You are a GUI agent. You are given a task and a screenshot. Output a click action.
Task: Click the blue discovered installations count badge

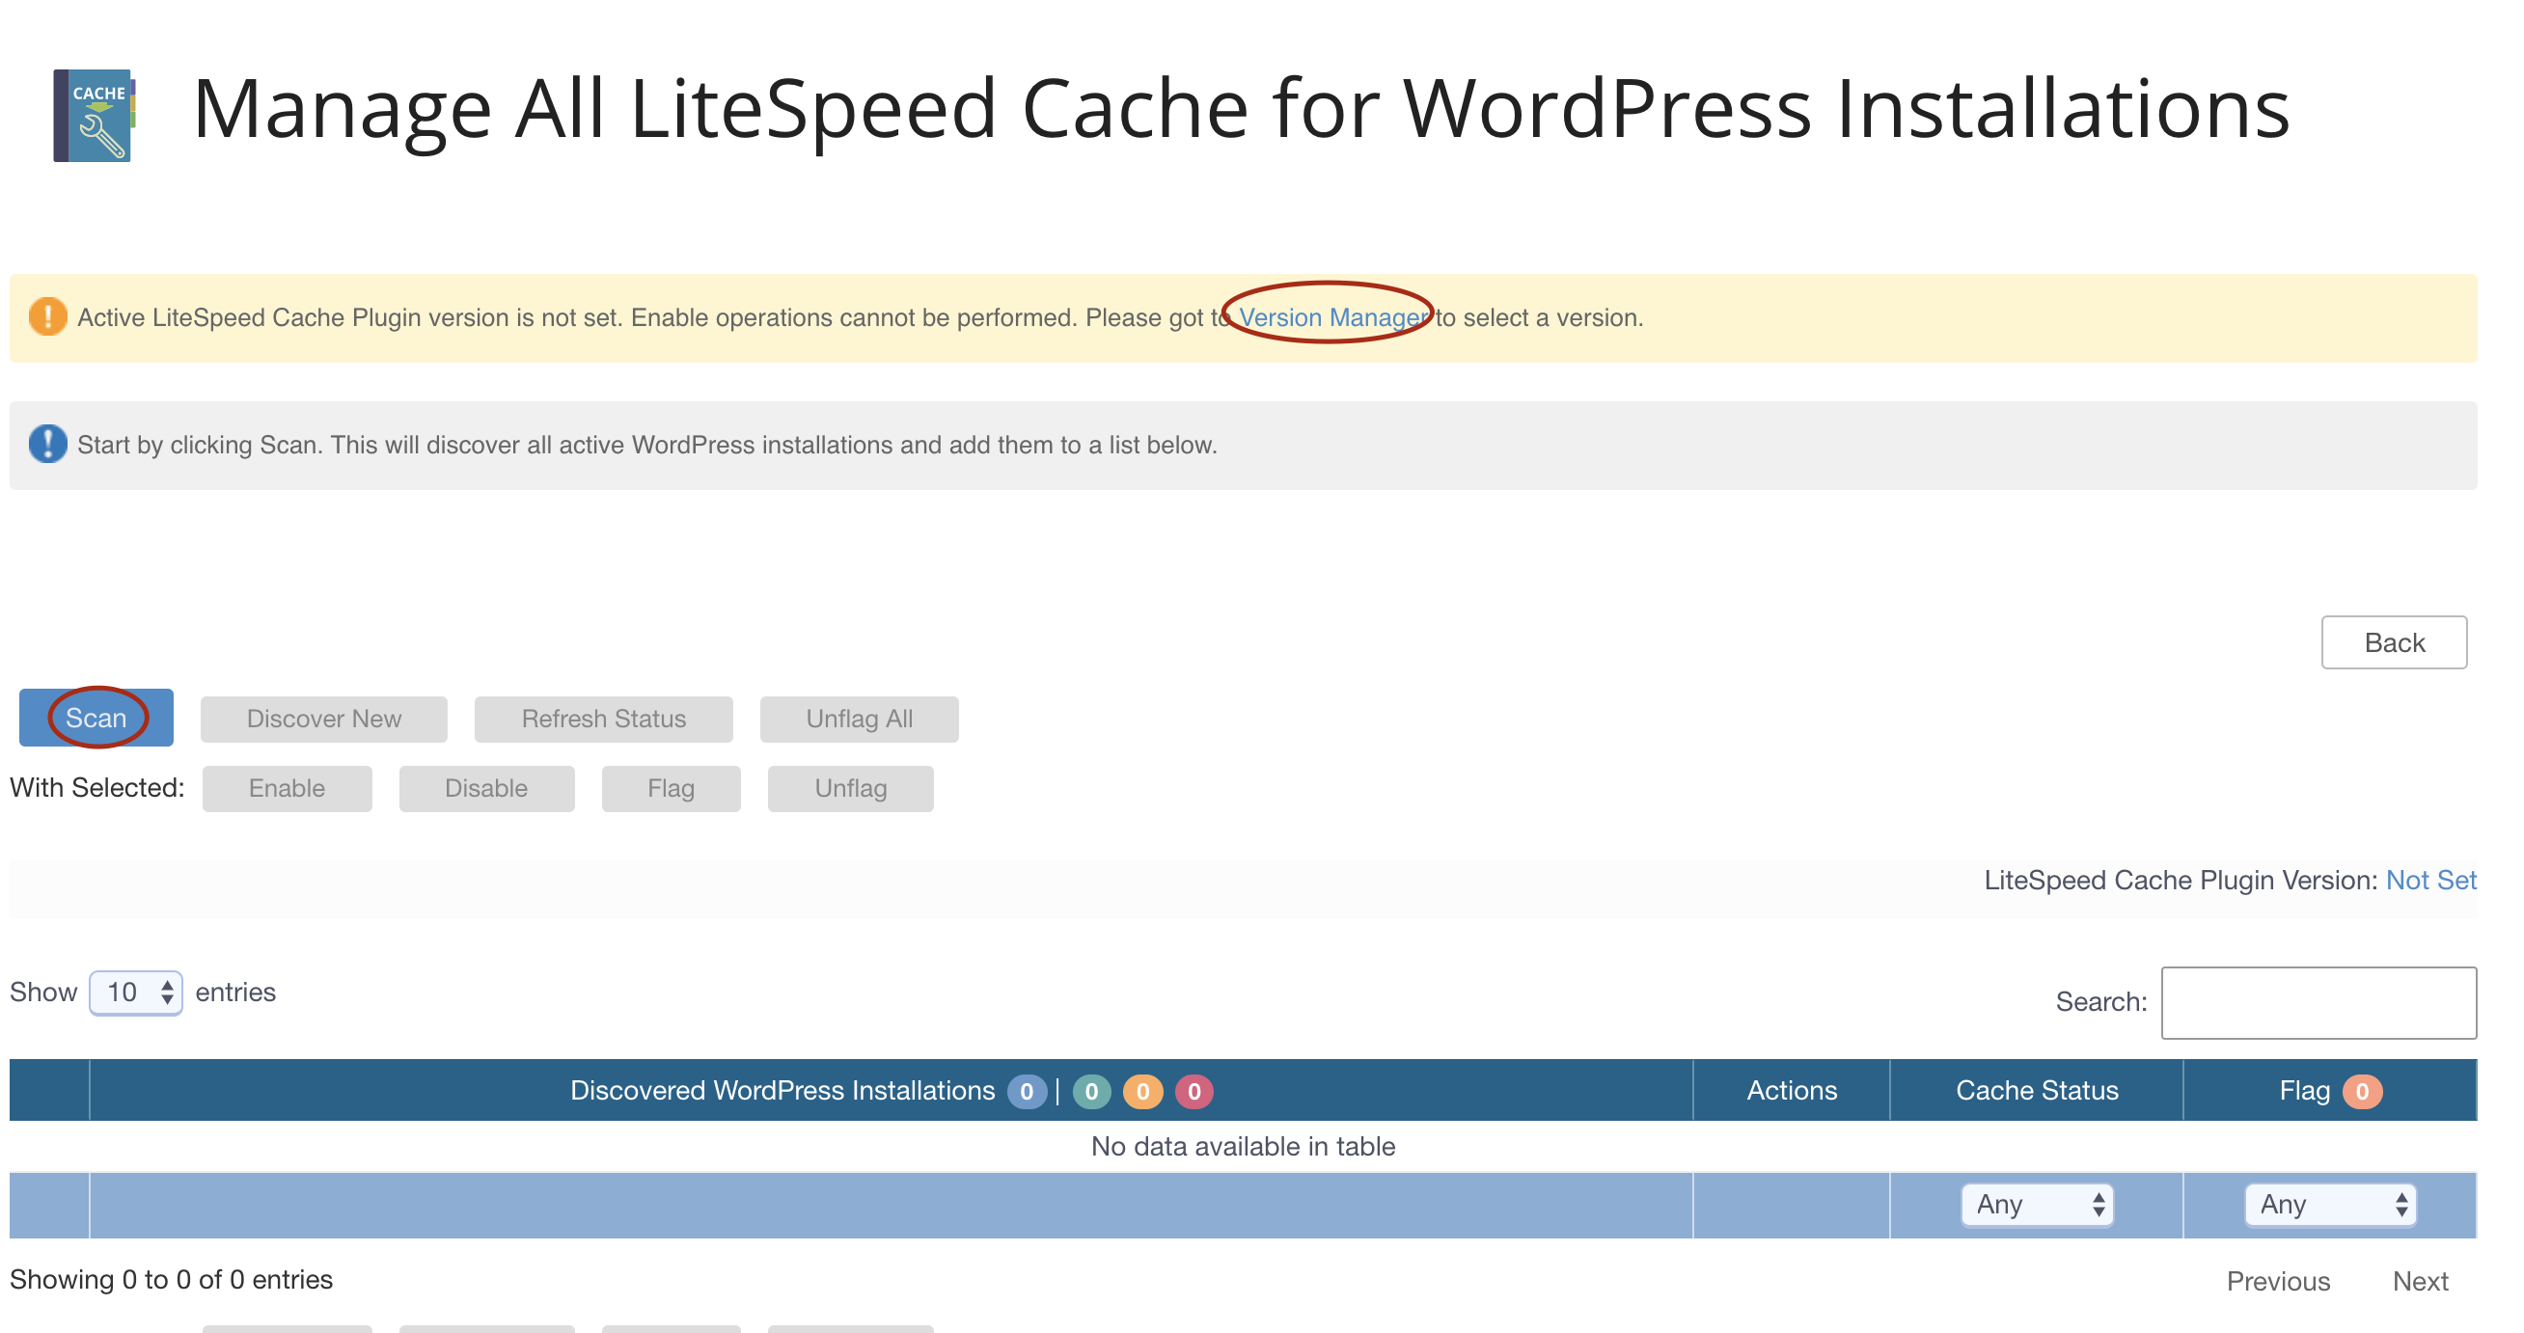[1026, 1092]
